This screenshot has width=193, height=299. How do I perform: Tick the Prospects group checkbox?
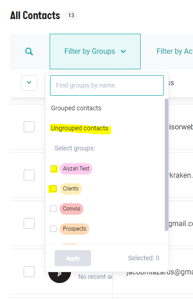pyautogui.click(x=53, y=229)
